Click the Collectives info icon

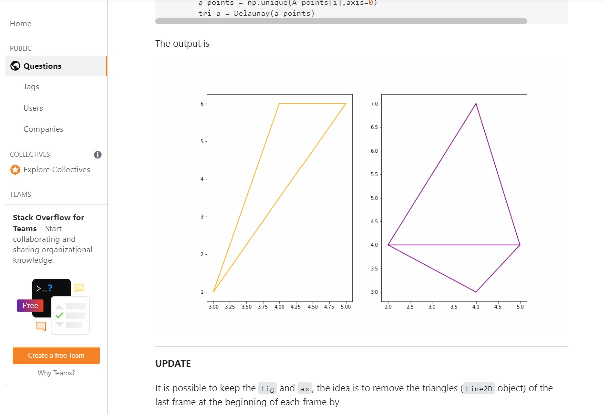[98, 155]
